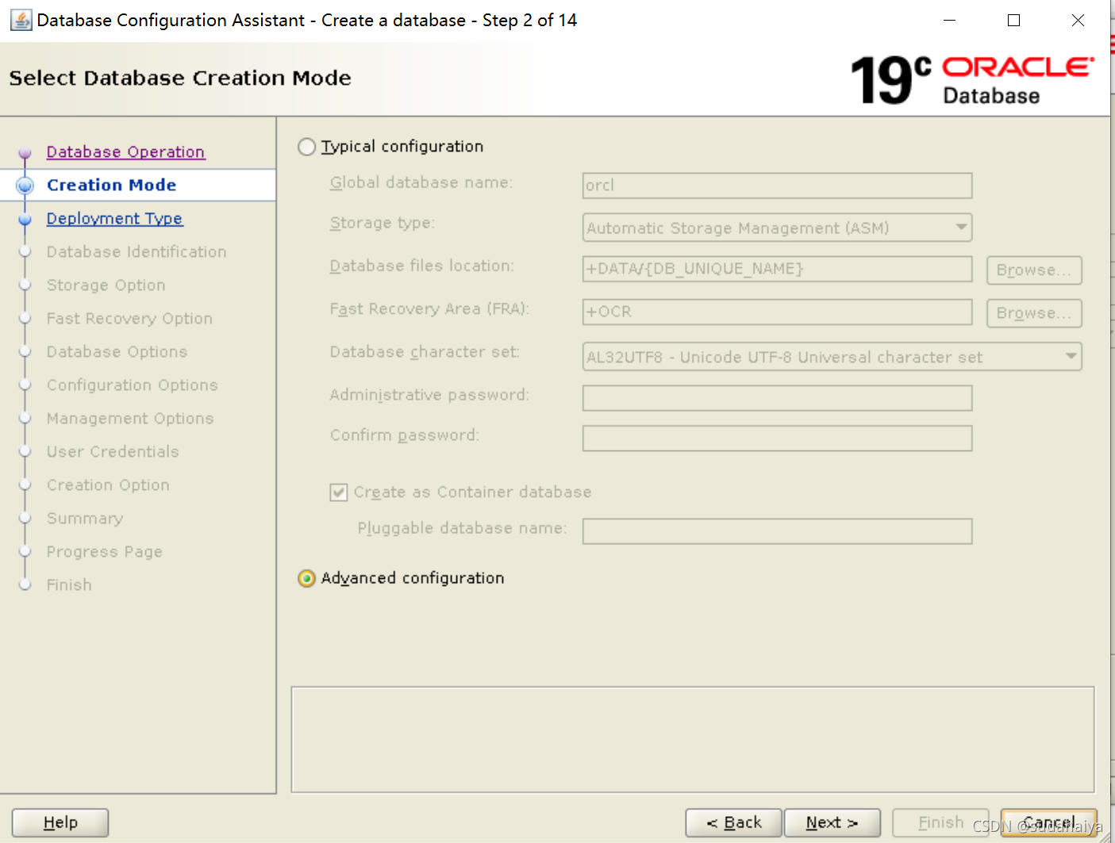The width and height of the screenshot is (1115, 843).
Task: Click the Database Operation step bullet icon
Action: 25,152
